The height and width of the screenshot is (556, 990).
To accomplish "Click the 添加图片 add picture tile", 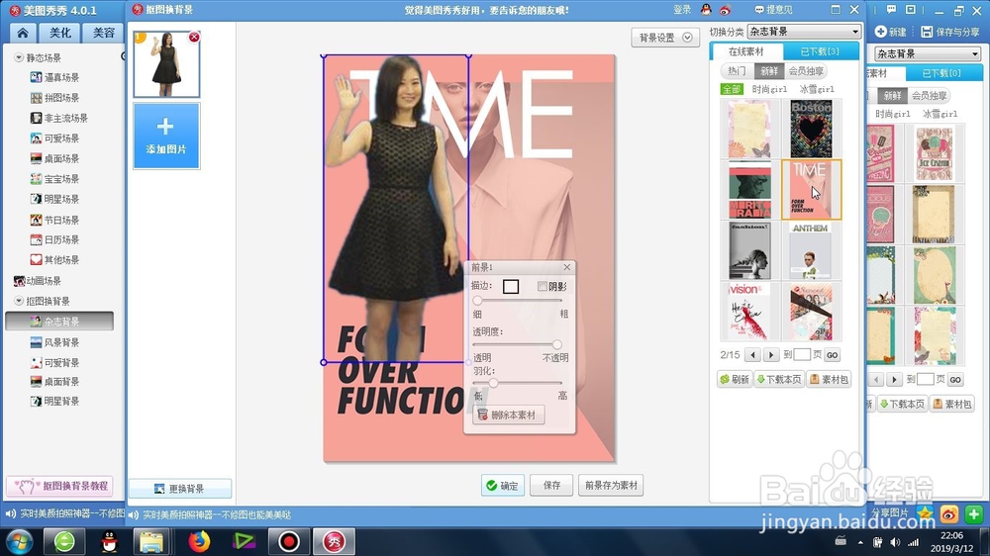I will click(166, 136).
